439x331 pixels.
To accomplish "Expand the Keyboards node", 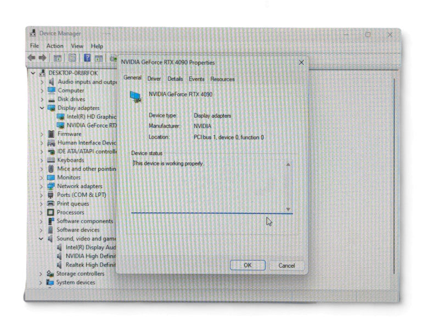I will point(42,161).
